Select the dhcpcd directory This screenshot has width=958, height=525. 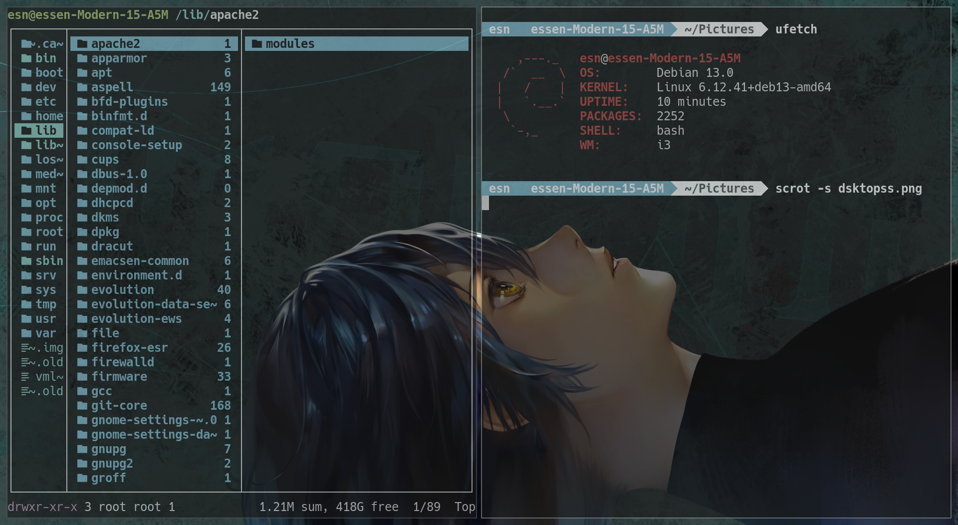(154, 203)
